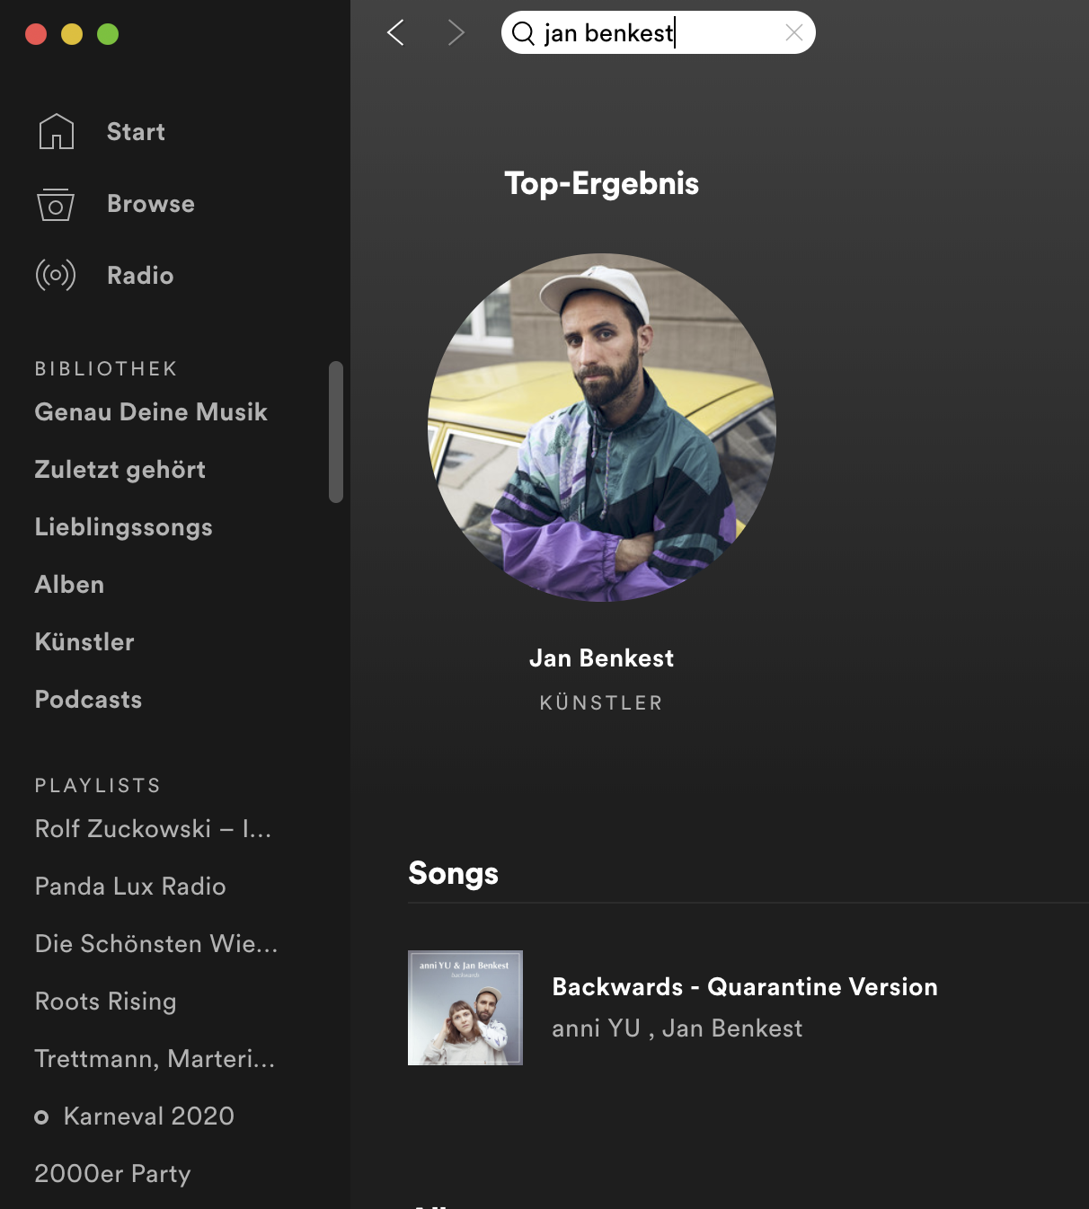The height and width of the screenshot is (1209, 1089).
Task: Click the sidebar scrollbar
Action: coord(336,432)
